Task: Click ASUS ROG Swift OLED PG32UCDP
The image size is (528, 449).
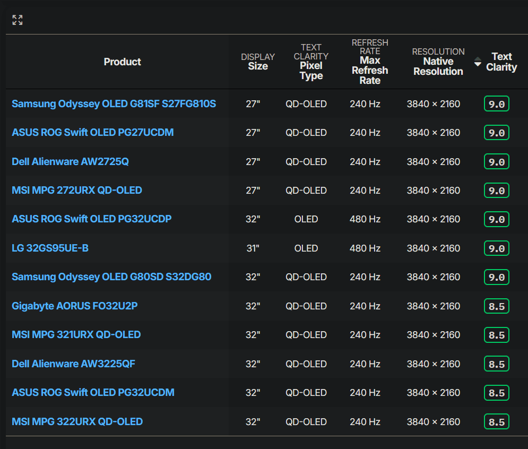Action: point(91,219)
